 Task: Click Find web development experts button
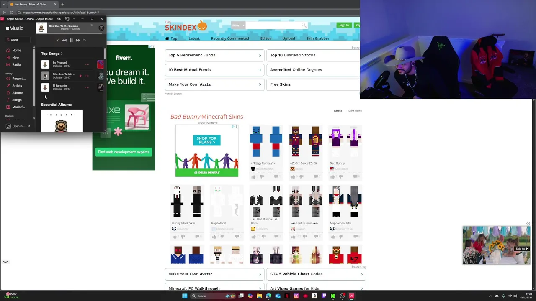(124, 152)
